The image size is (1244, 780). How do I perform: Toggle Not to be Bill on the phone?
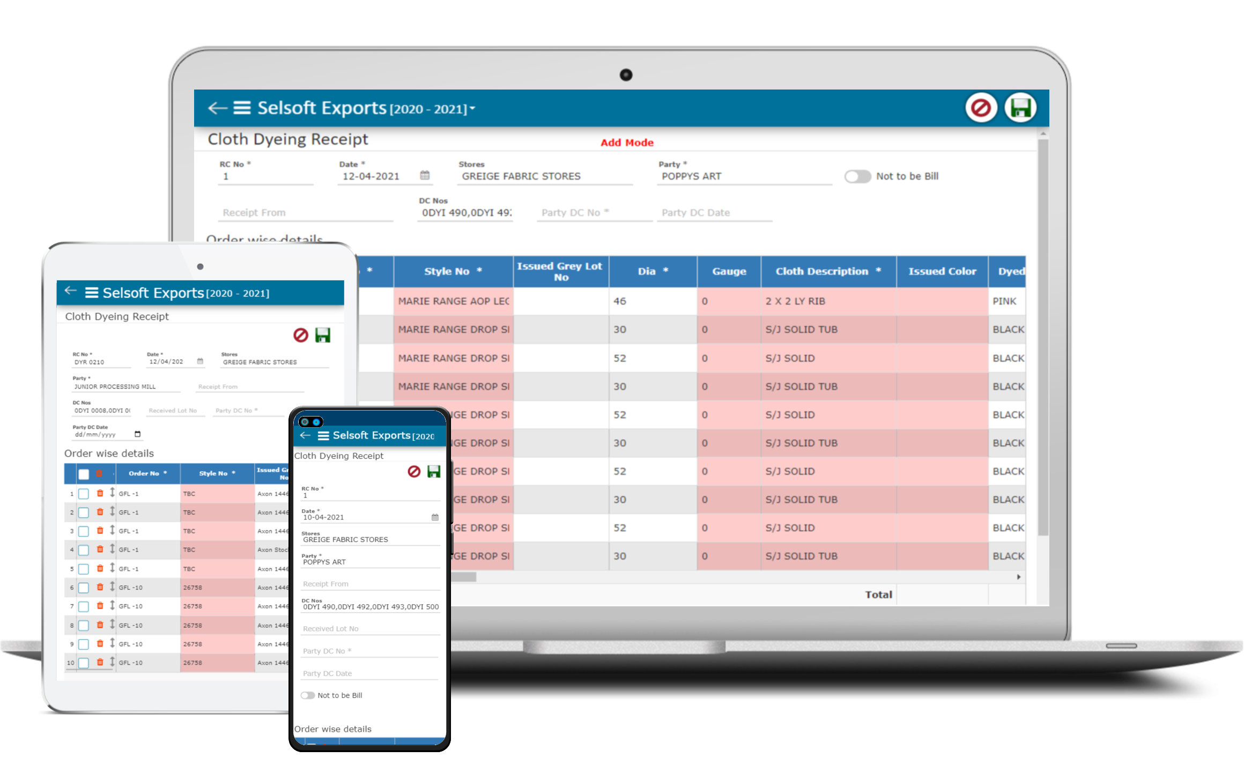click(x=308, y=695)
